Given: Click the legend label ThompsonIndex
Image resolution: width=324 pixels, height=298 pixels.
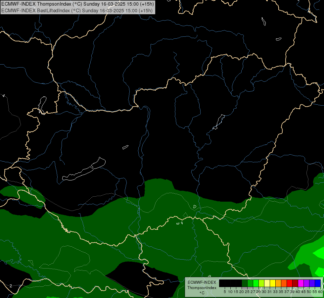Looking at the screenshot, I should [x=202, y=288].
